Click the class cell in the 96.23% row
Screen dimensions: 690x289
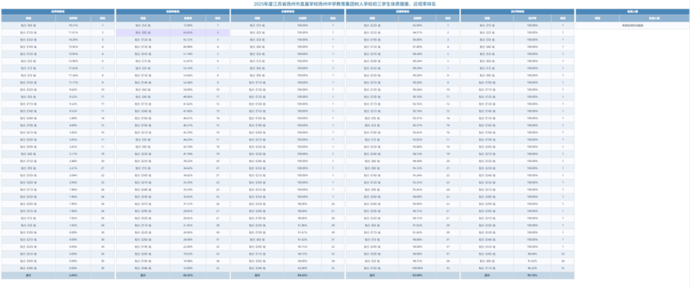[x=488, y=268]
